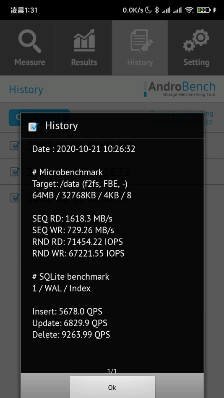Tap the AndroBench logo
Image resolution: width=224 pixels, height=398 pixels.
tap(180, 89)
